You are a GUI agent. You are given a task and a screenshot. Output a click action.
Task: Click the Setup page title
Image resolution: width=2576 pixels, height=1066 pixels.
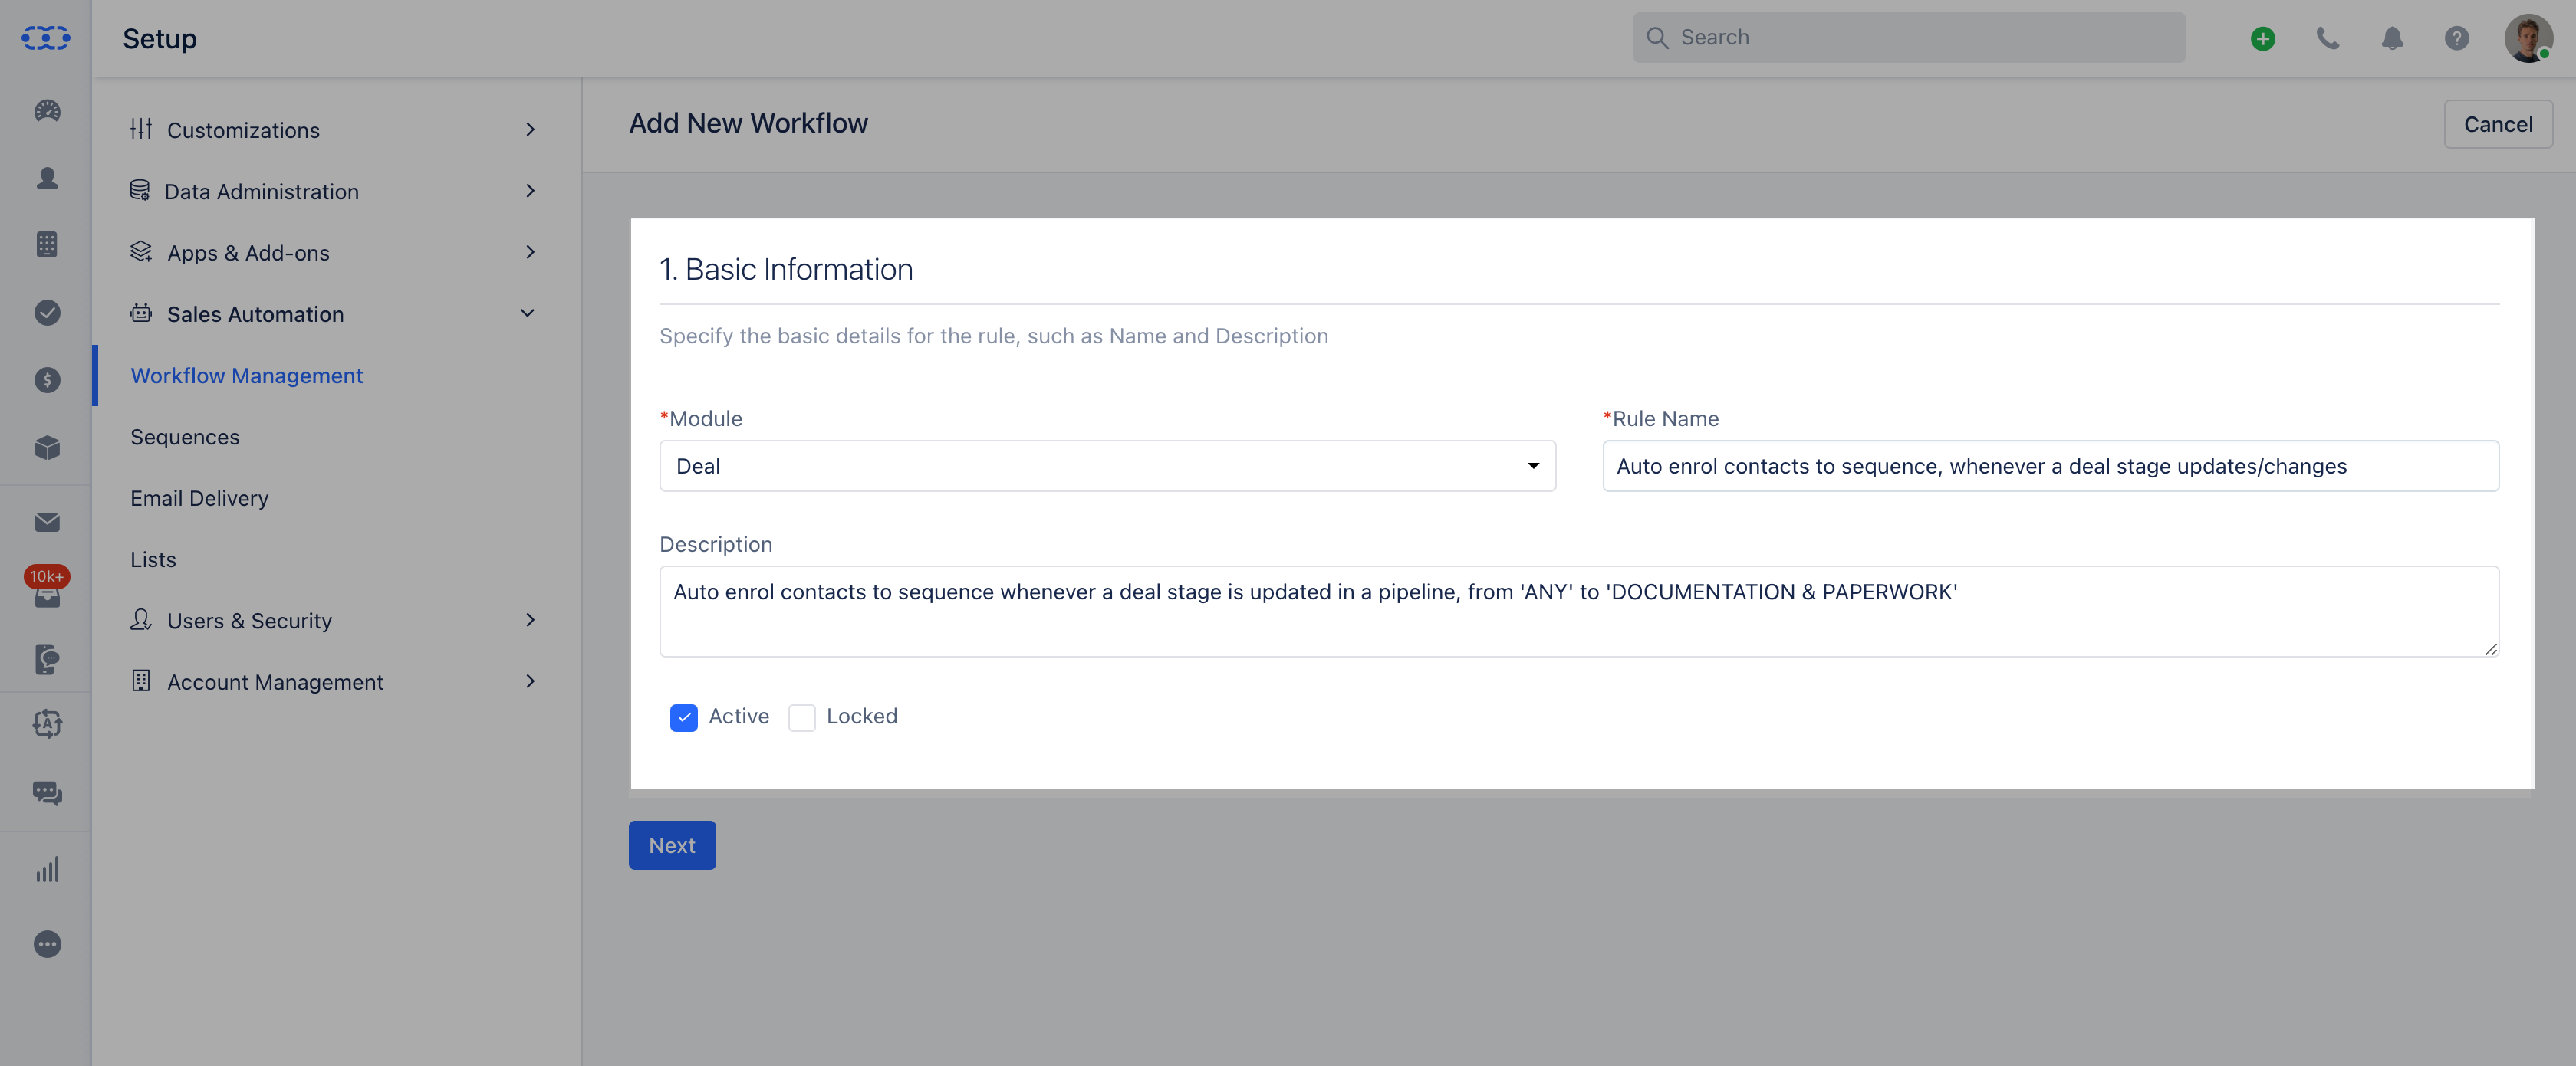pos(160,38)
